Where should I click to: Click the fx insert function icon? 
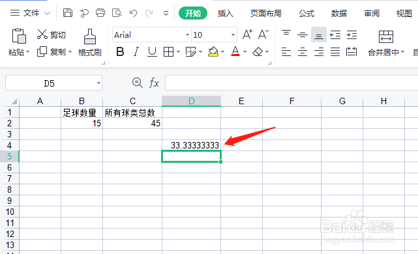[154, 83]
